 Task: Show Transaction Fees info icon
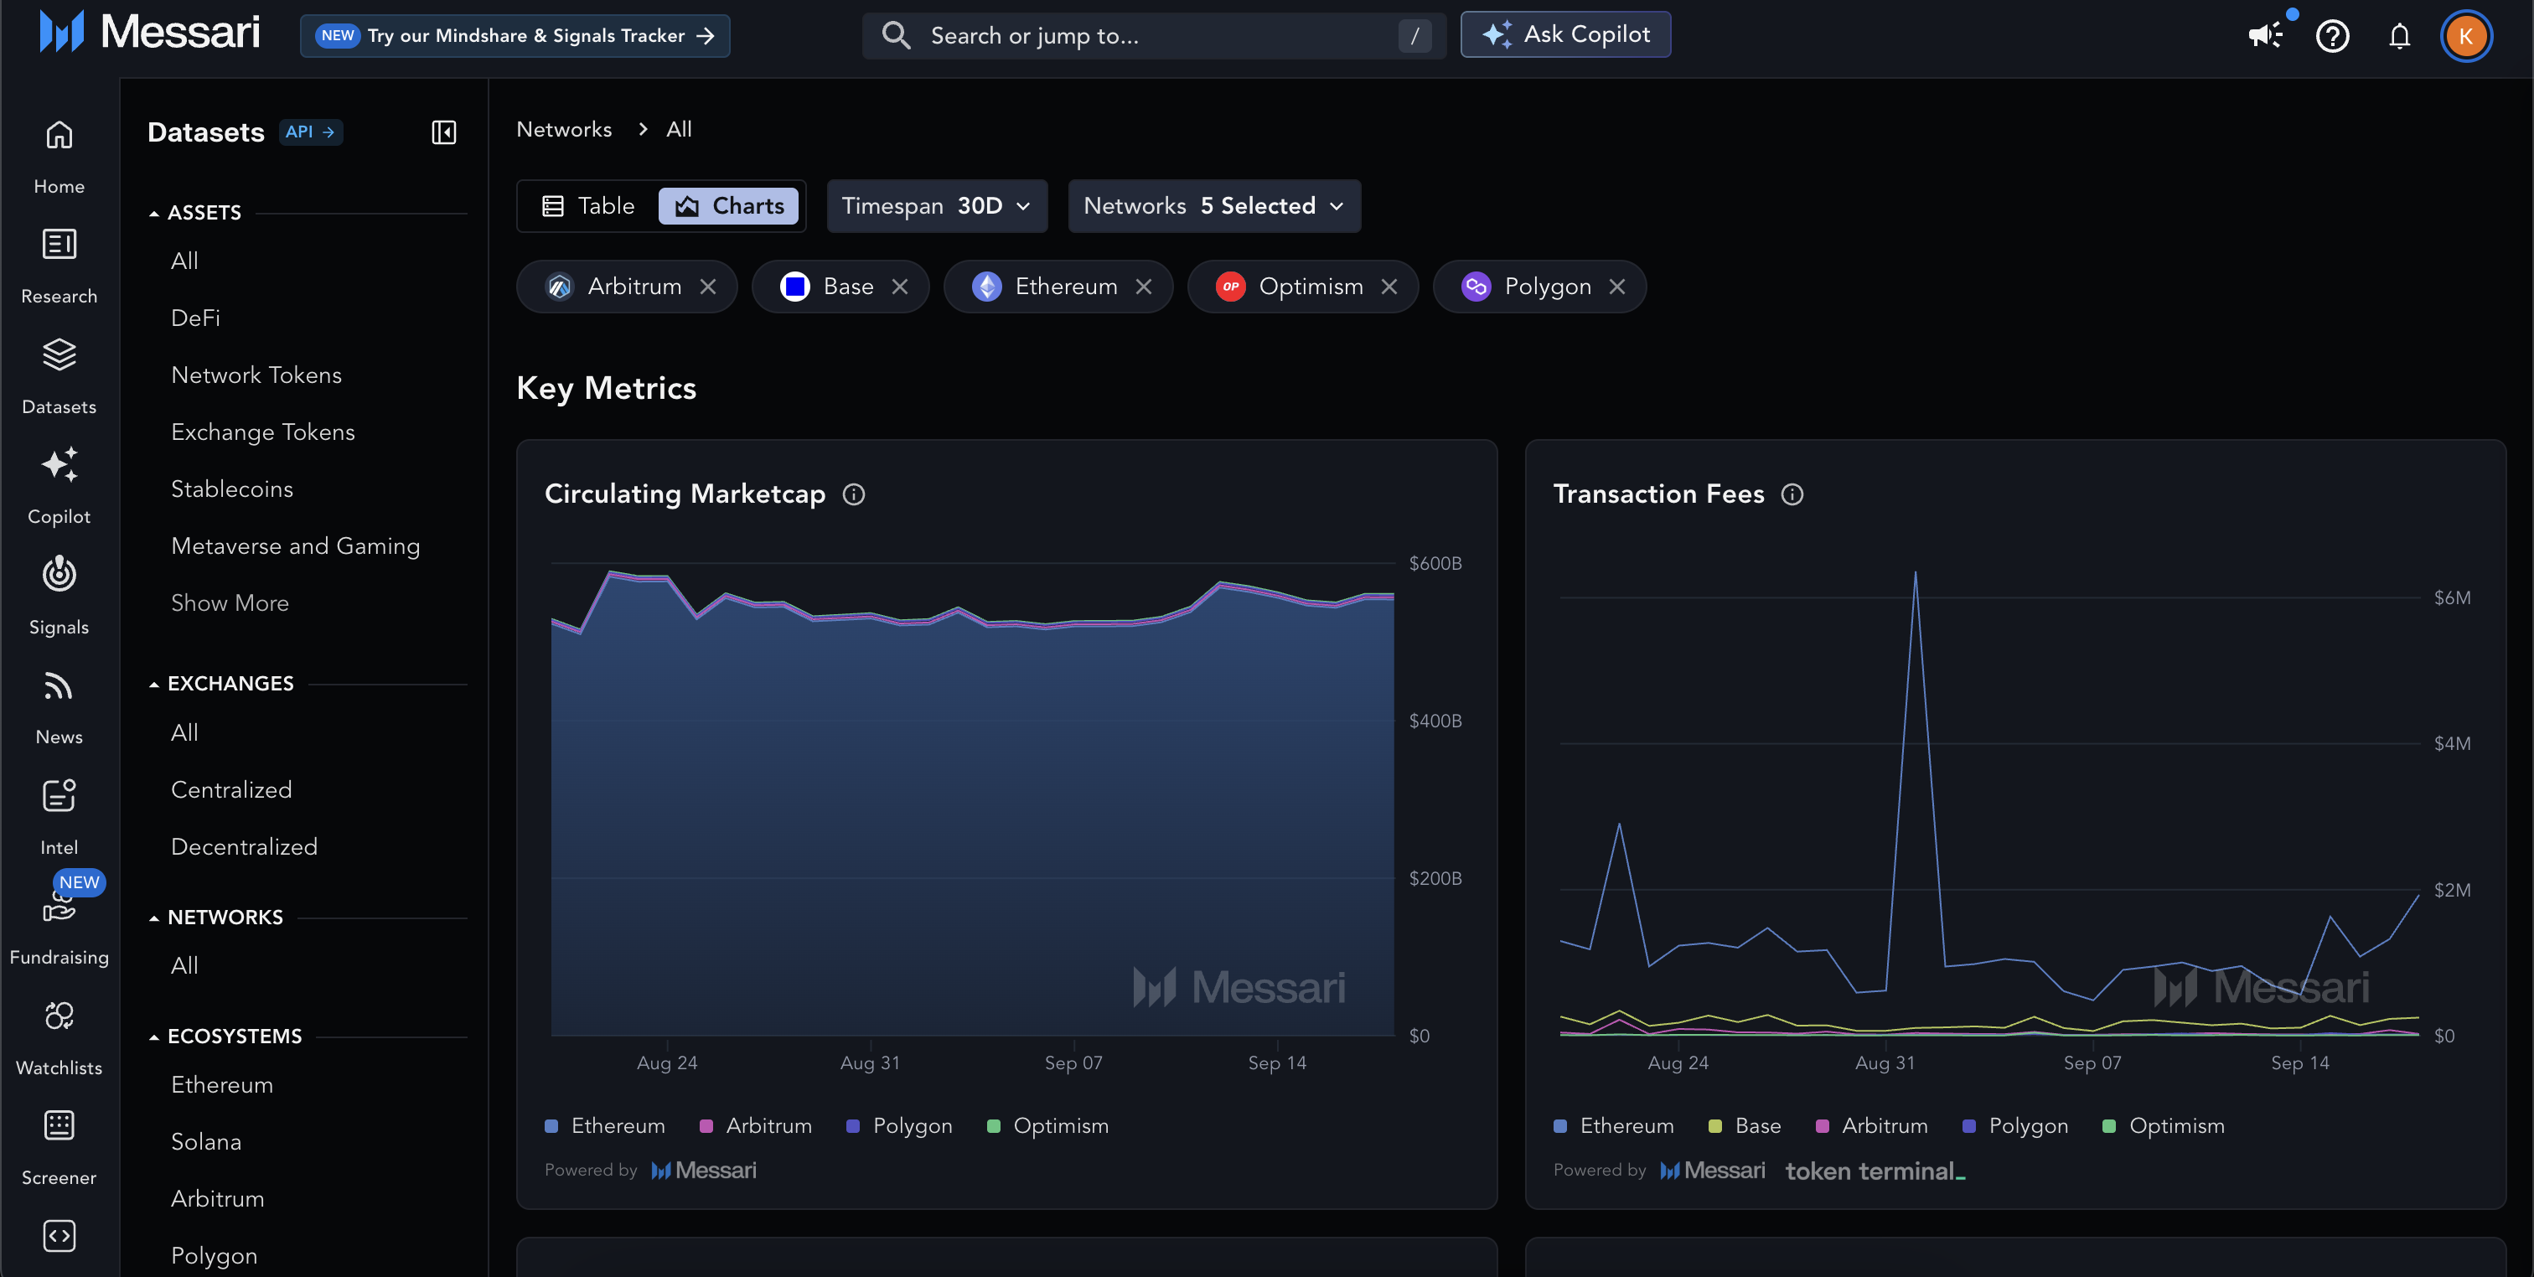1792,494
